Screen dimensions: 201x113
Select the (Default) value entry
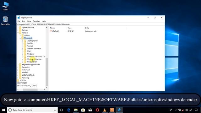click(x=56, y=31)
